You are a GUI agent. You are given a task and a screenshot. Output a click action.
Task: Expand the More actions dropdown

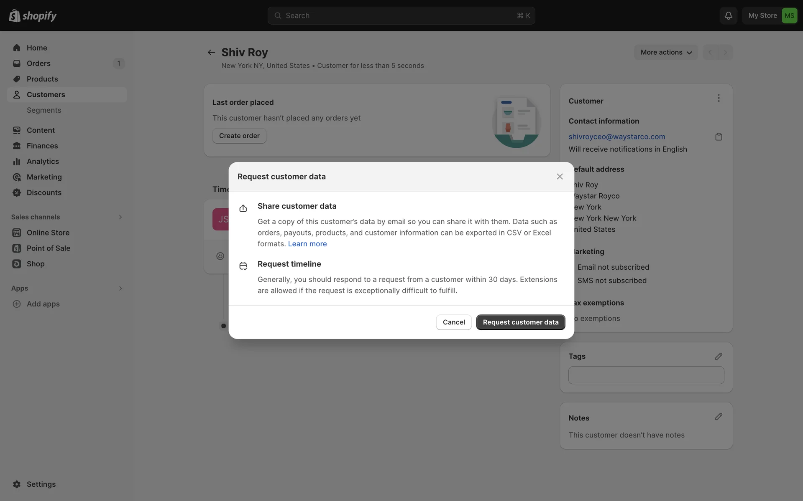pos(666,52)
